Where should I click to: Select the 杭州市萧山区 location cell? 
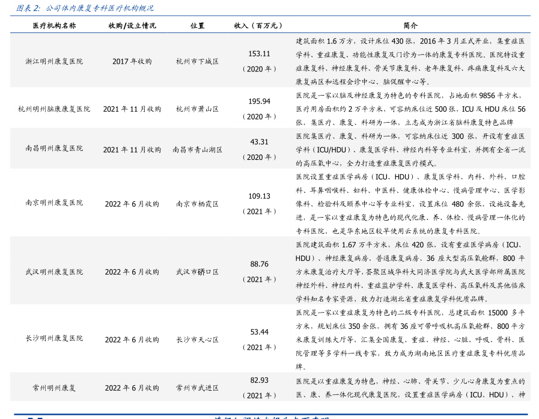(x=197, y=109)
